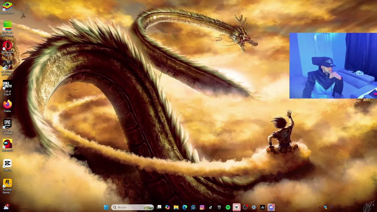The image size is (377, 212).
Task: Click the network warning tray icon
Action: click(x=325, y=207)
